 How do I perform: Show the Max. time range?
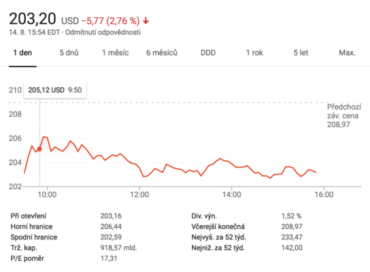tap(347, 52)
